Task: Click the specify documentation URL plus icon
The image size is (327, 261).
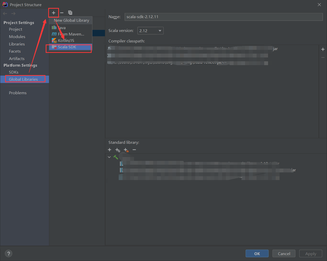Action: (118, 150)
